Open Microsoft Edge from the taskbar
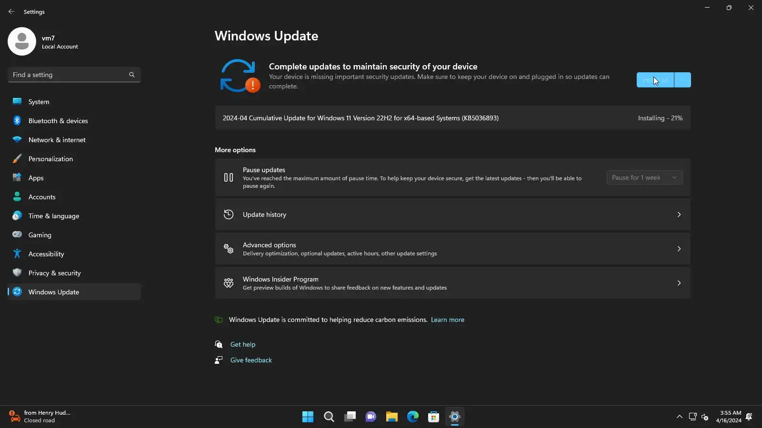Screen dimensions: 762x428 (x=413, y=417)
